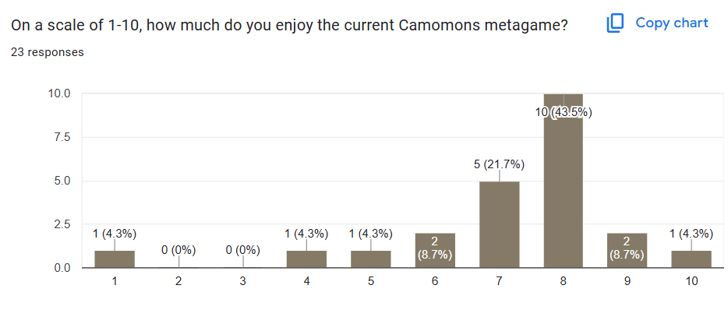The width and height of the screenshot is (728, 324).
Task: Click the bar for rating 7
Action: (x=499, y=224)
